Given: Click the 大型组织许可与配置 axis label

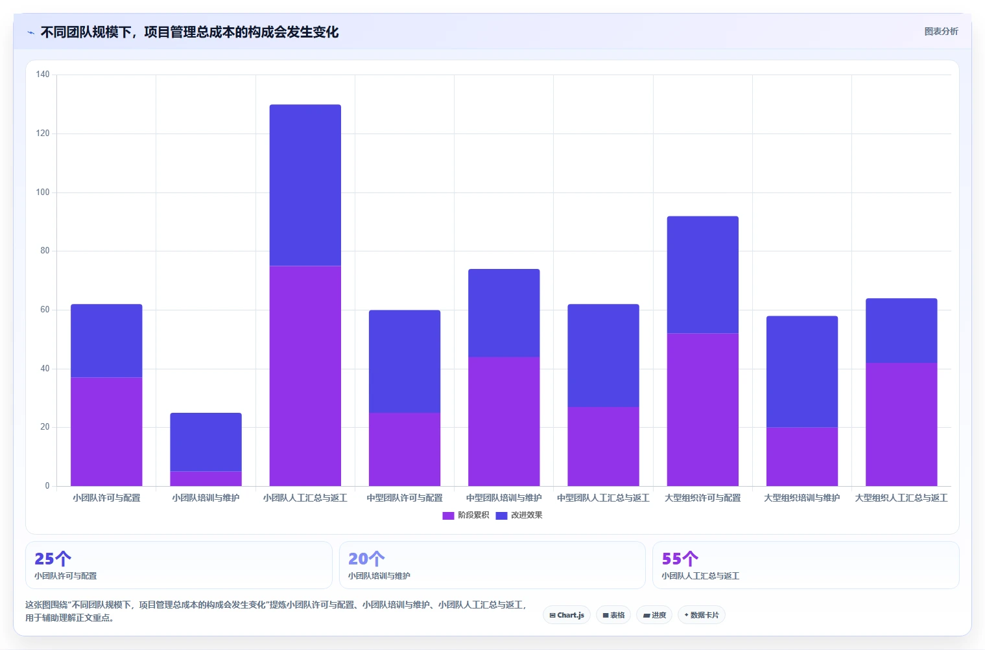Looking at the screenshot, I should [x=703, y=498].
